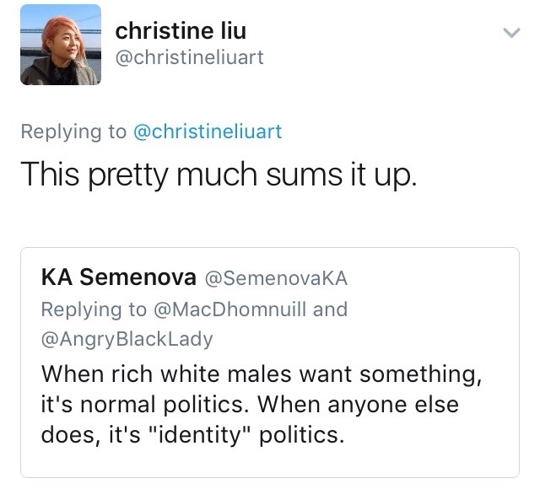Click the word "and" after @MacDhomnuill
The width and height of the screenshot is (540, 489).
click(330, 309)
